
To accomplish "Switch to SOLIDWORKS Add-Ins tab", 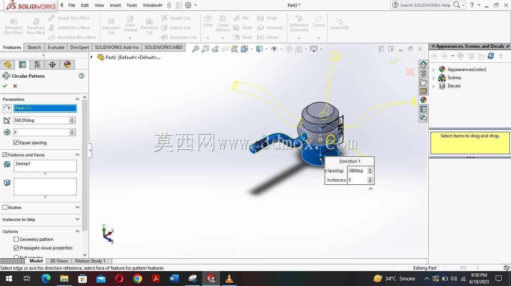I will point(117,47).
